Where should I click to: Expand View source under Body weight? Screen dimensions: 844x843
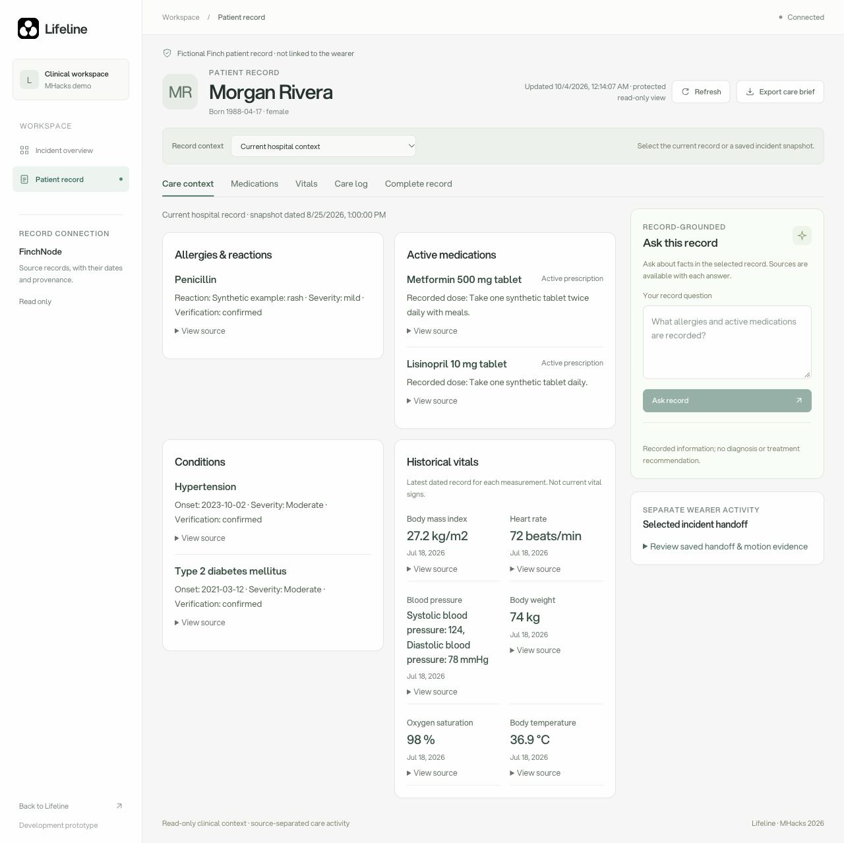[535, 650]
